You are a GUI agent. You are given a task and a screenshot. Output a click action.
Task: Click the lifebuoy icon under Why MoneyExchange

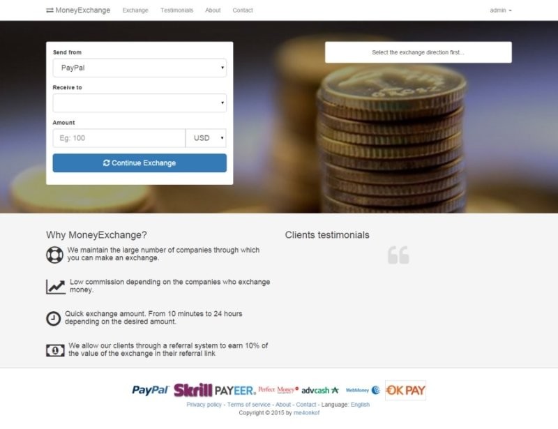pyautogui.click(x=54, y=255)
